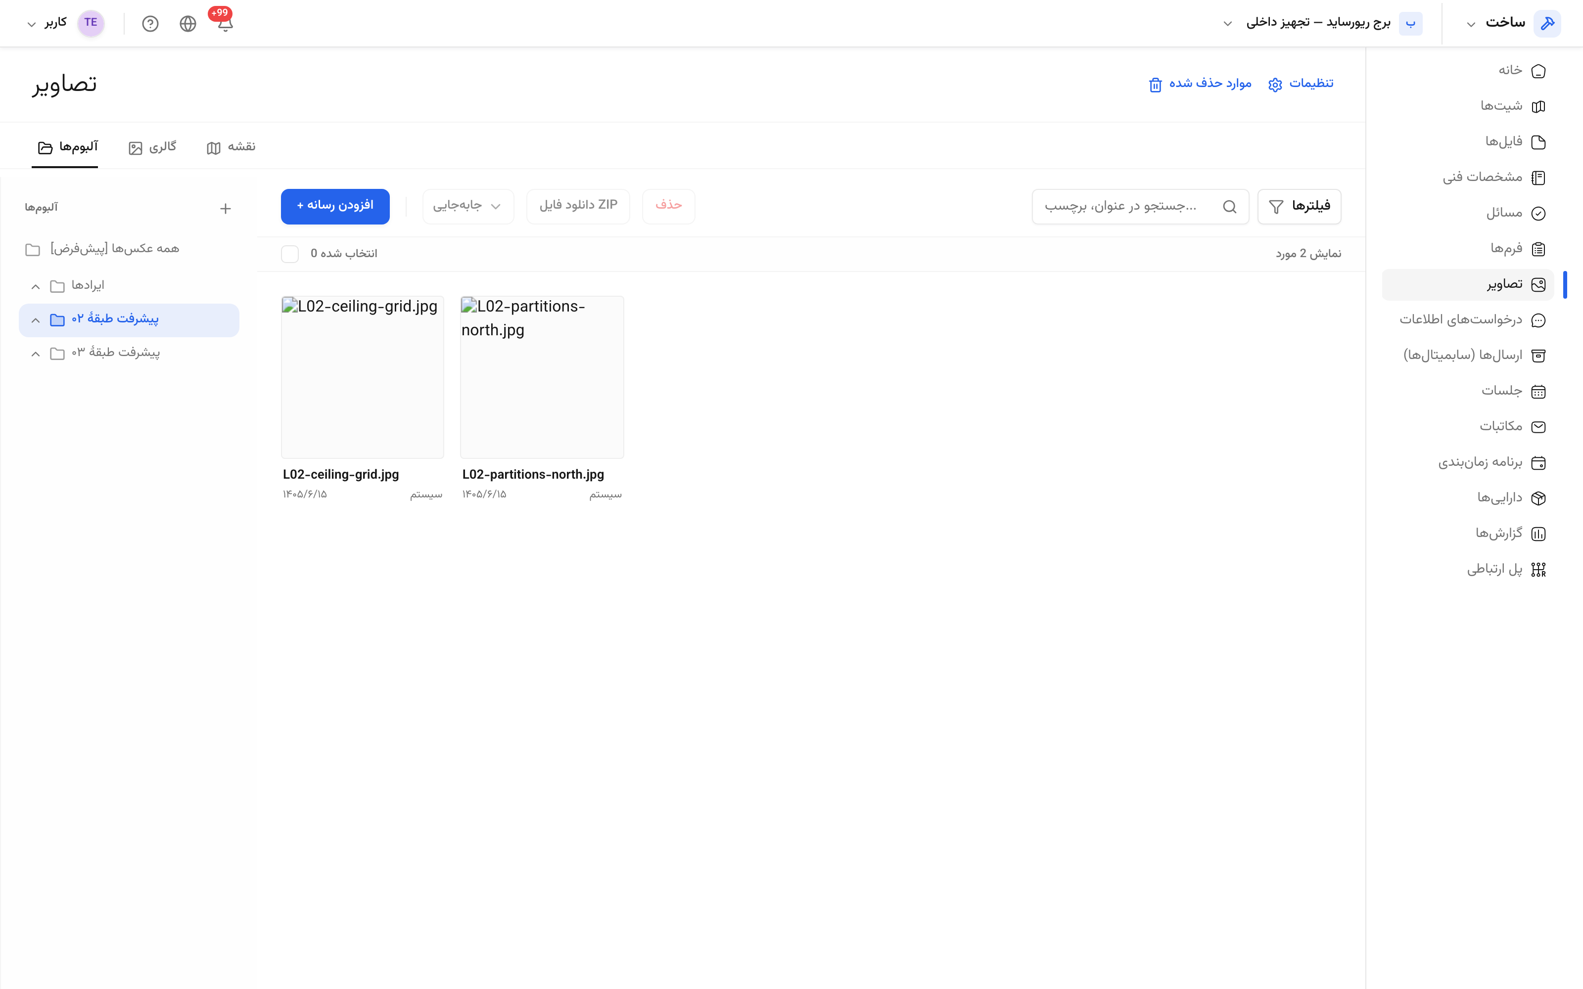Open شیت‌ها in the sidebar
The image size is (1583, 989).
click(x=1467, y=106)
